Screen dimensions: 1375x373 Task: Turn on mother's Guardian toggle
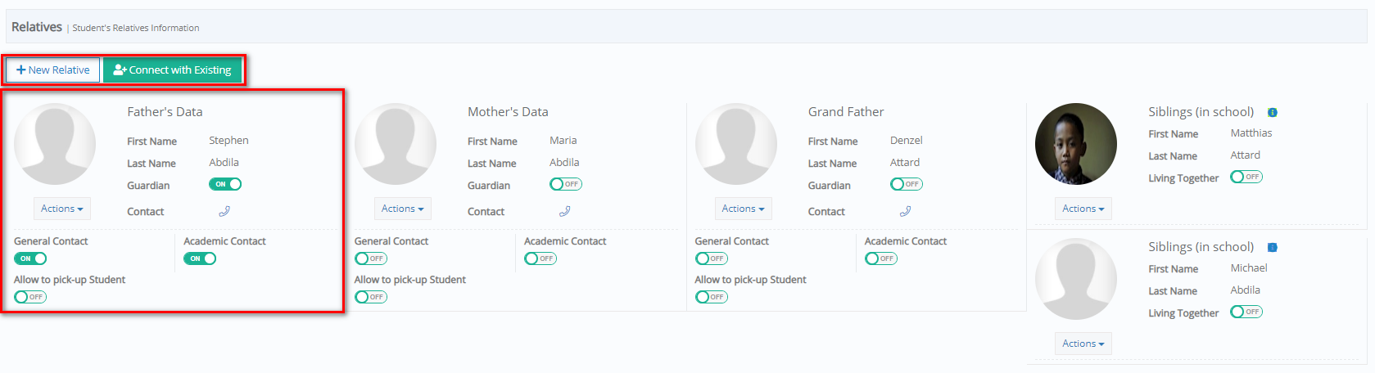tap(566, 184)
